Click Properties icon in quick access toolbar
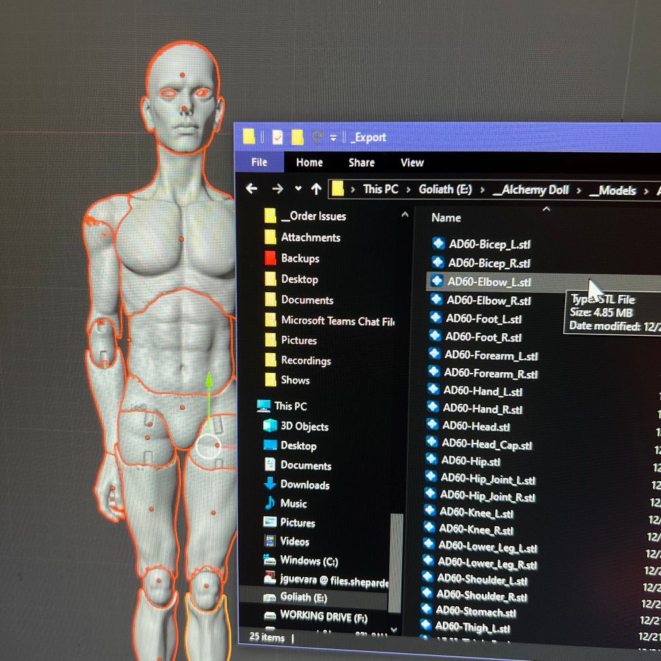Image resolution: width=661 pixels, height=661 pixels. click(278, 137)
